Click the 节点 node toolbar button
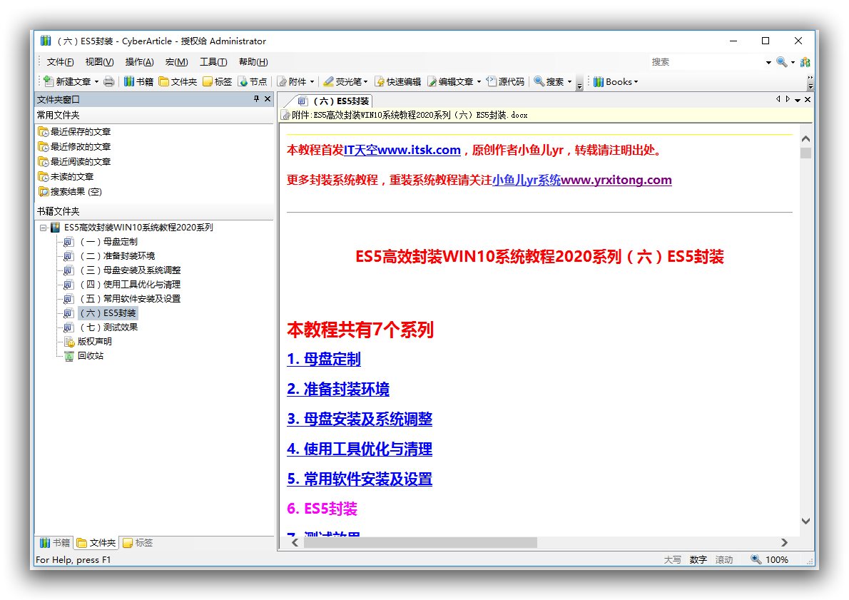Image resolution: width=849 pixels, height=600 pixels. click(253, 81)
